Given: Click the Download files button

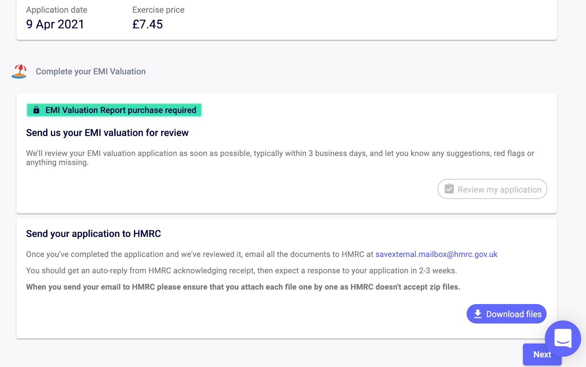Looking at the screenshot, I should click(507, 314).
